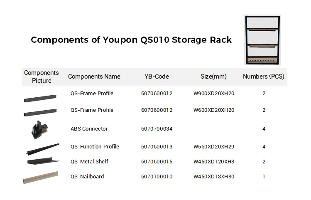The image size is (311, 200).
Task: Select the QS-Function Profile component image
Action: [42, 148]
